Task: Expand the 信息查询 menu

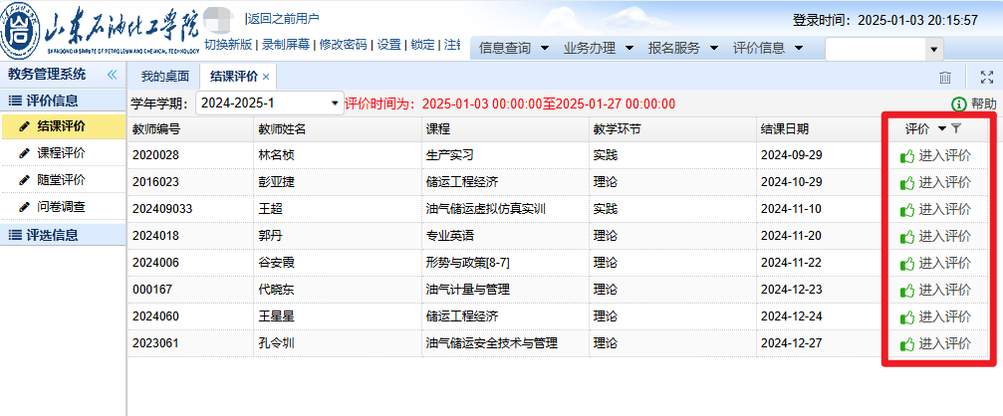Action: pyautogui.click(x=514, y=48)
